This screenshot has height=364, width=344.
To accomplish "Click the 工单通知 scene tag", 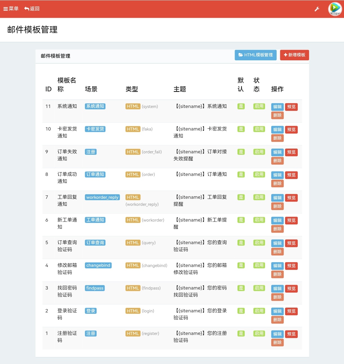I will (x=95, y=220).
